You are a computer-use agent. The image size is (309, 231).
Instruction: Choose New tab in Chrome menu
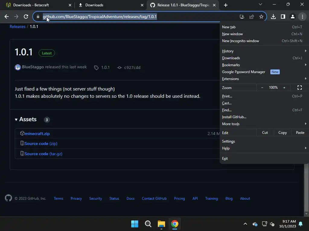(264, 27)
